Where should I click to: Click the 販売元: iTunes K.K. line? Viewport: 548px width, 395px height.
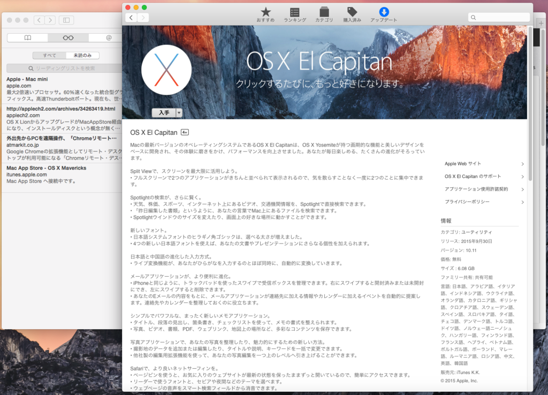(460, 373)
